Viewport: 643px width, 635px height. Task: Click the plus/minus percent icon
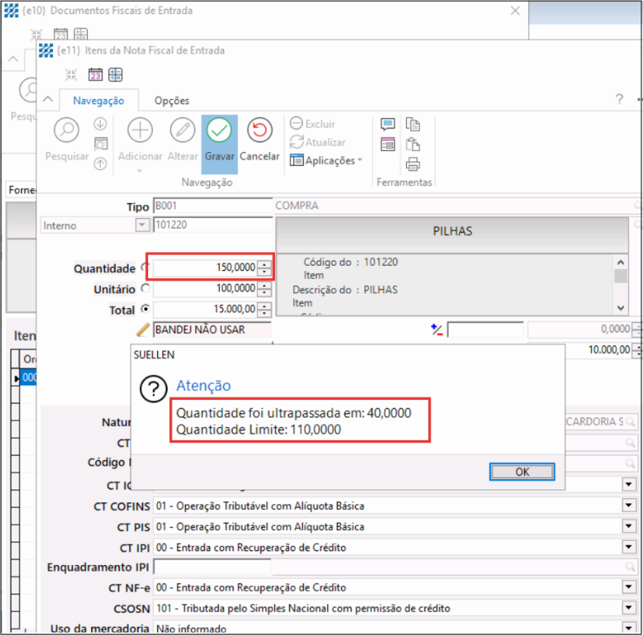(x=437, y=329)
